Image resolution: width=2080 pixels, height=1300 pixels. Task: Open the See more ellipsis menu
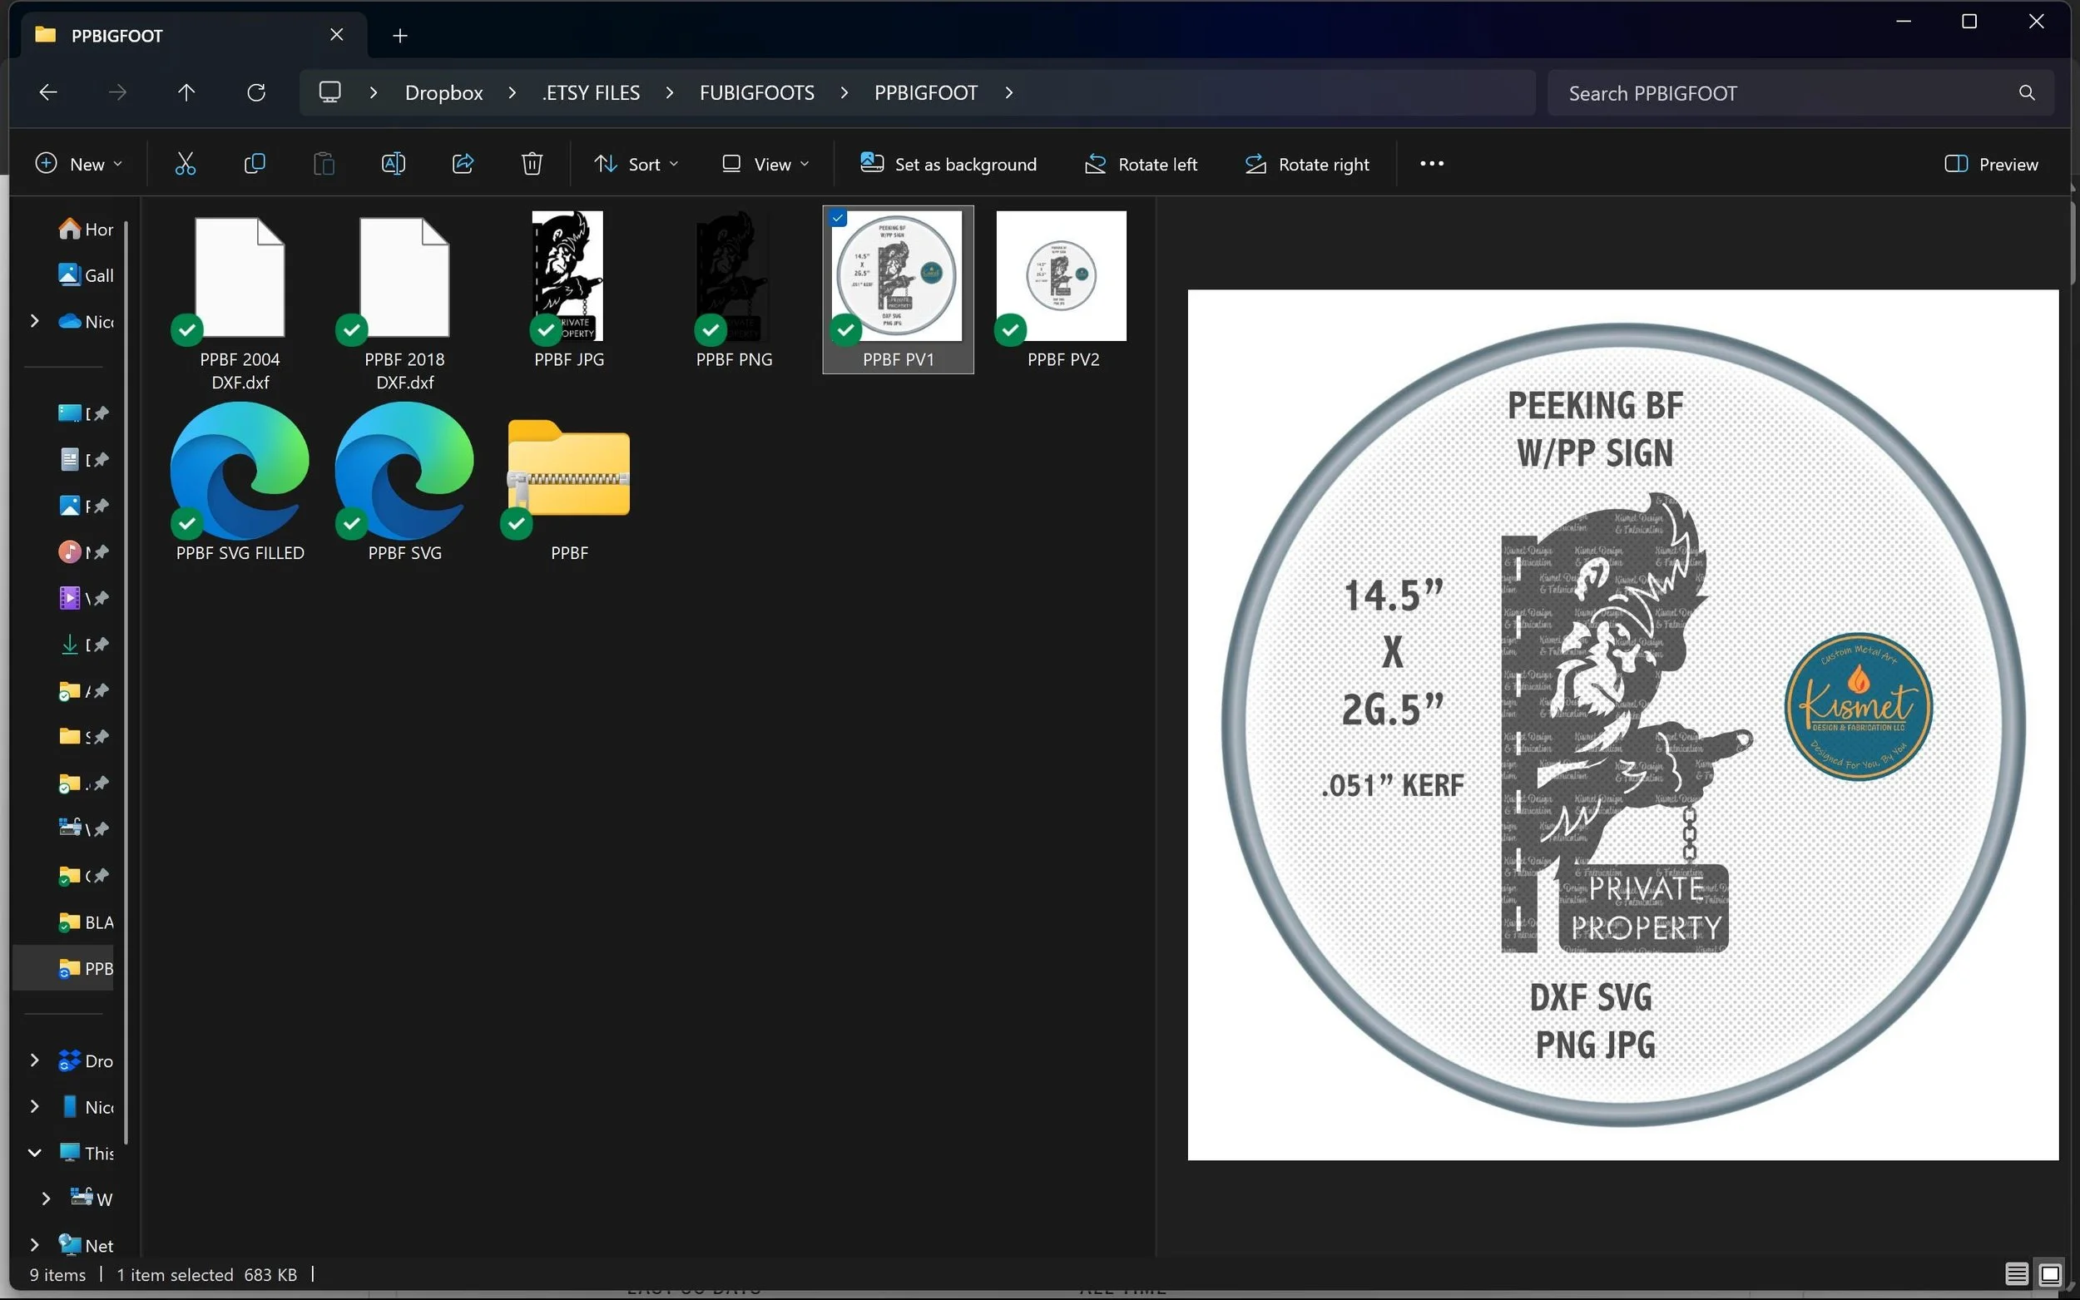point(1432,163)
